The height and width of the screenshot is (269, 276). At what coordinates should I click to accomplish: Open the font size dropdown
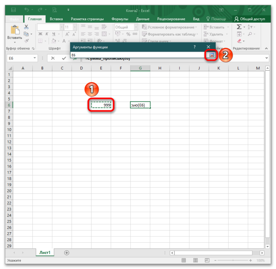point(75,27)
